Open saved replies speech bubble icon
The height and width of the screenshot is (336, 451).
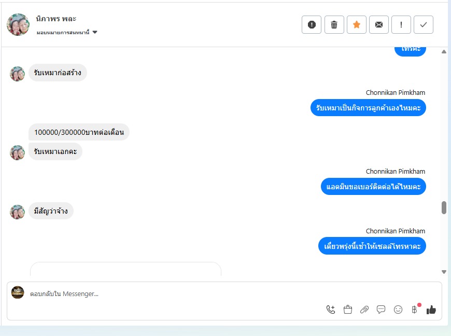(x=381, y=310)
